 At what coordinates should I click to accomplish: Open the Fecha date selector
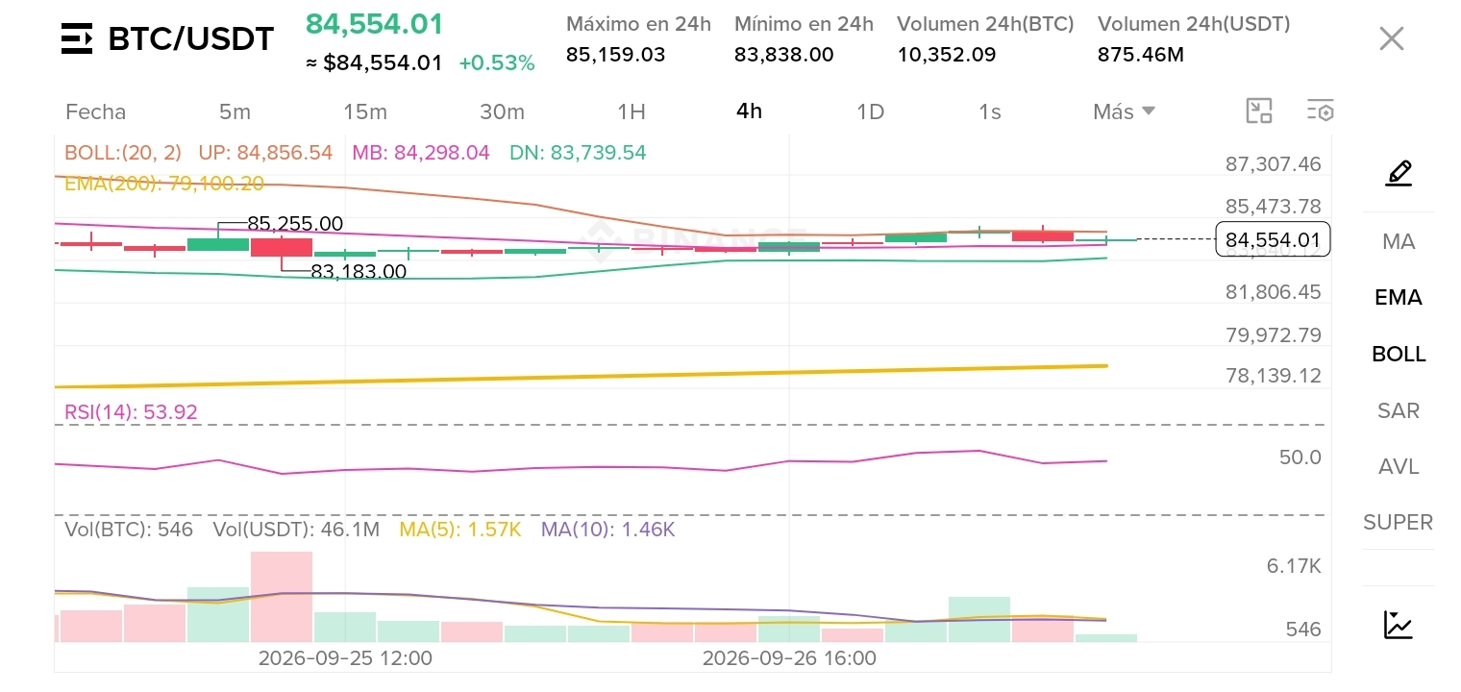[x=95, y=111]
